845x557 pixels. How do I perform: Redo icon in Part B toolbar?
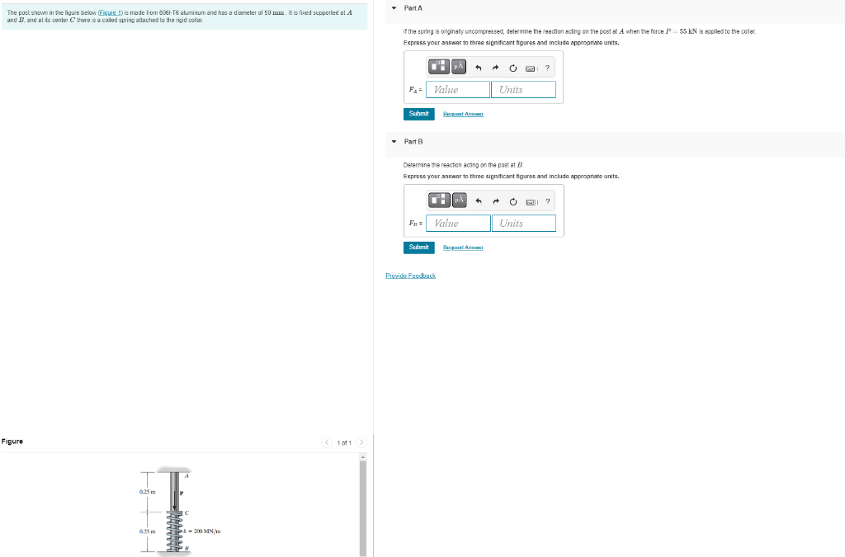(496, 201)
